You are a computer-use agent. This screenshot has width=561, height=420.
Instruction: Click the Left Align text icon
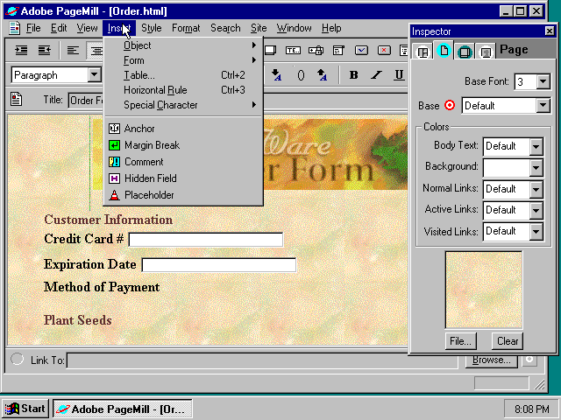[74, 51]
